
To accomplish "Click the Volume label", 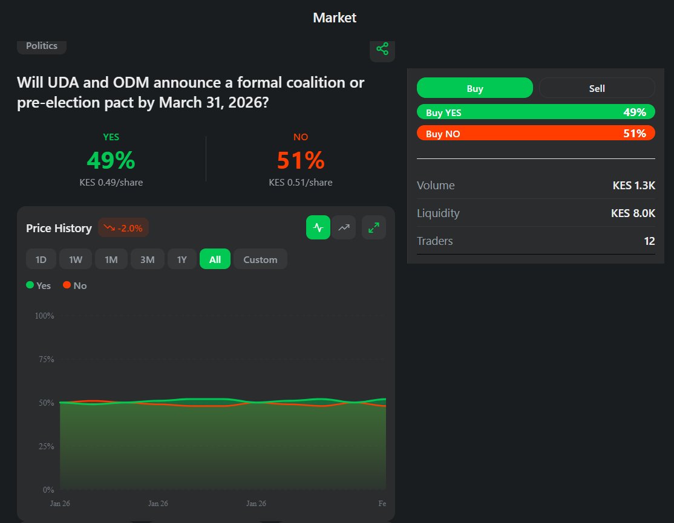I will [x=436, y=186].
